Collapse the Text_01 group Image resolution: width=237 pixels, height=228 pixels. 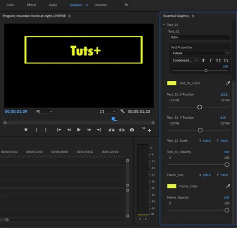point(164,24)
